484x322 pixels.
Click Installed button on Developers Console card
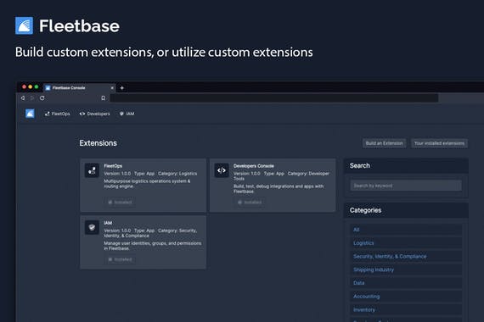point(250,203)
